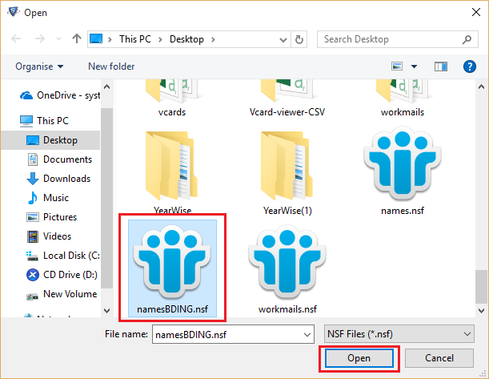Open Music in the navigation pane
489x379 pixels.
(47, 198)
